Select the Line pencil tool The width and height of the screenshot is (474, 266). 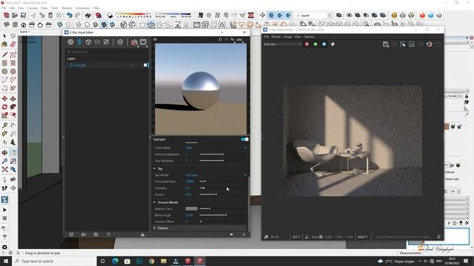click(4, 55)
